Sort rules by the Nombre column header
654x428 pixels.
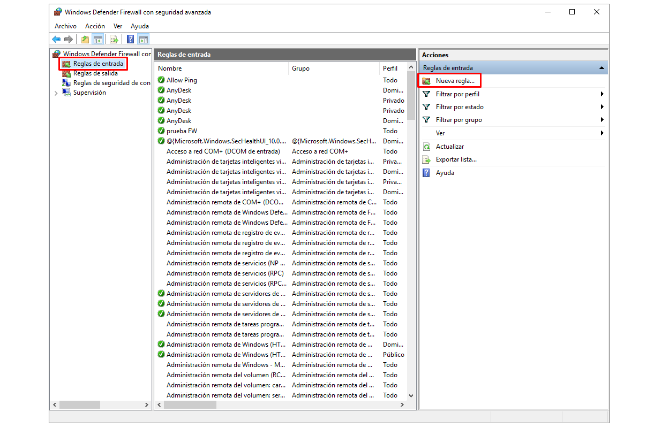222,68
